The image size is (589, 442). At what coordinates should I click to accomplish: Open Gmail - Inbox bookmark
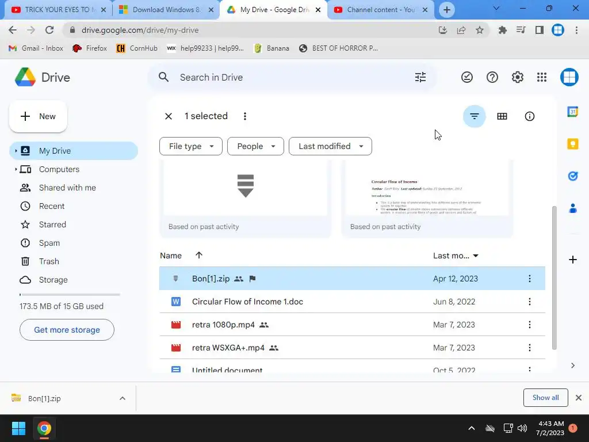[36, 48]
